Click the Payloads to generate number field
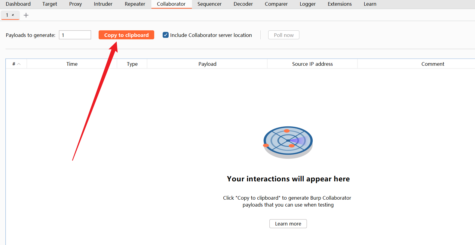Image resolution: width=475 pixels, height=245 pixels. tap(75, 35)
